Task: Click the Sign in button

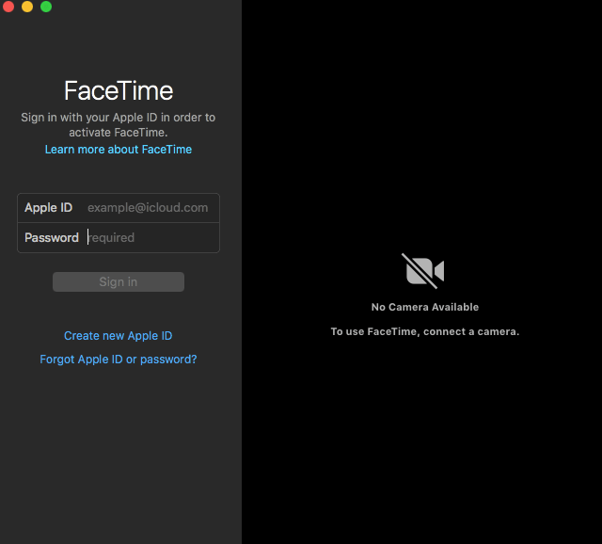Action: pos(119,282)
